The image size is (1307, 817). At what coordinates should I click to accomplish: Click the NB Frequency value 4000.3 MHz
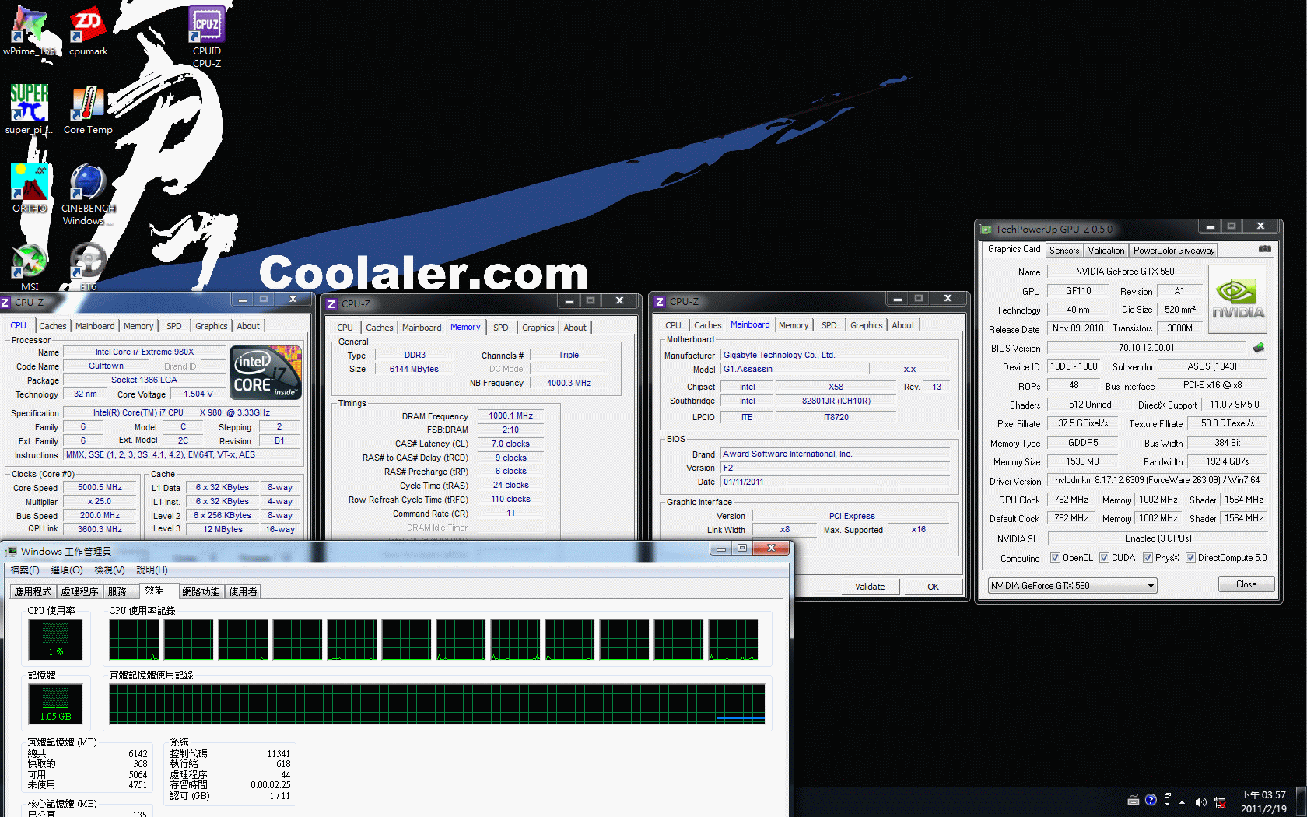[x=569, y=383]
